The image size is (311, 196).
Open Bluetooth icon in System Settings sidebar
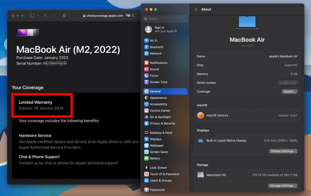click(x=147, y=47)
